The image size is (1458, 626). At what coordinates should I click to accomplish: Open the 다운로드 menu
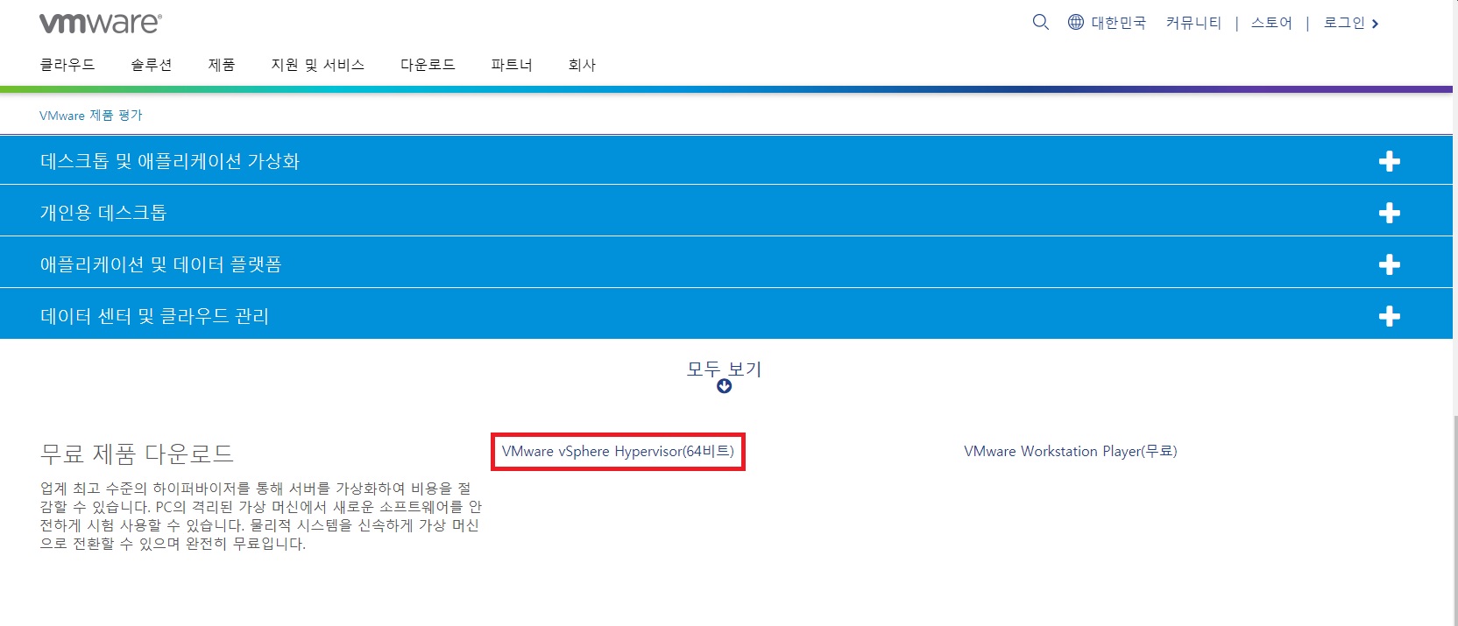coord(428,65)
